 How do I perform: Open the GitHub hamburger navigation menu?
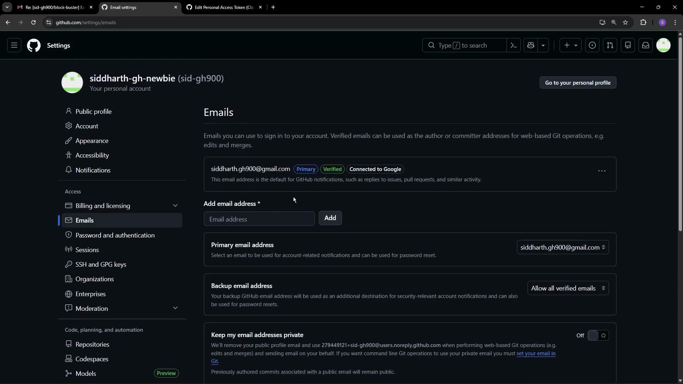click(14, 46)
